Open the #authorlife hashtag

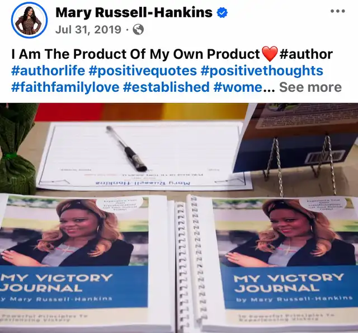pyautogui.click(x=48, y=71)
